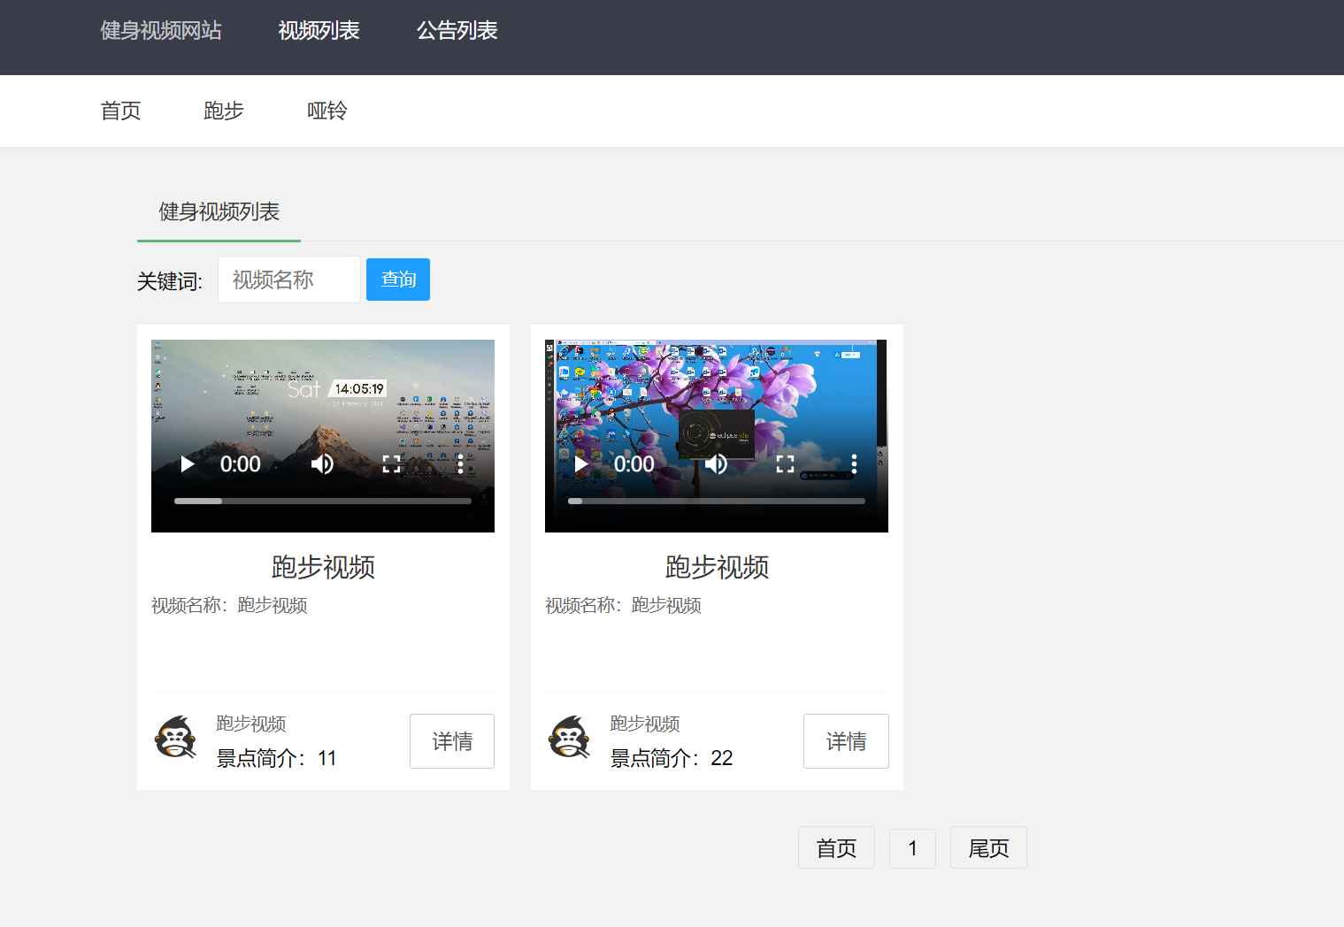Click the first card's 跑步视频 title
The width and height of the screenshot is (1344, 927).
coord(323,567)
